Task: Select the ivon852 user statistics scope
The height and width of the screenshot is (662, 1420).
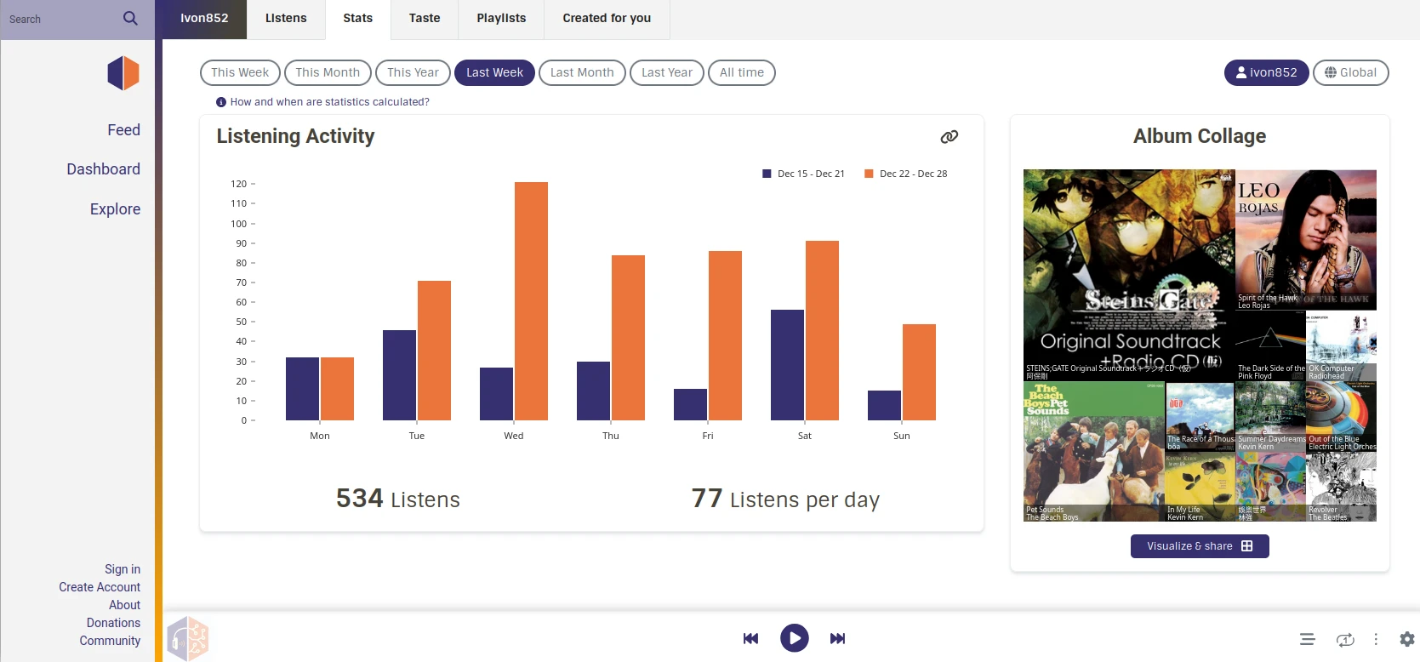Action: click(x=1266, y=72)
